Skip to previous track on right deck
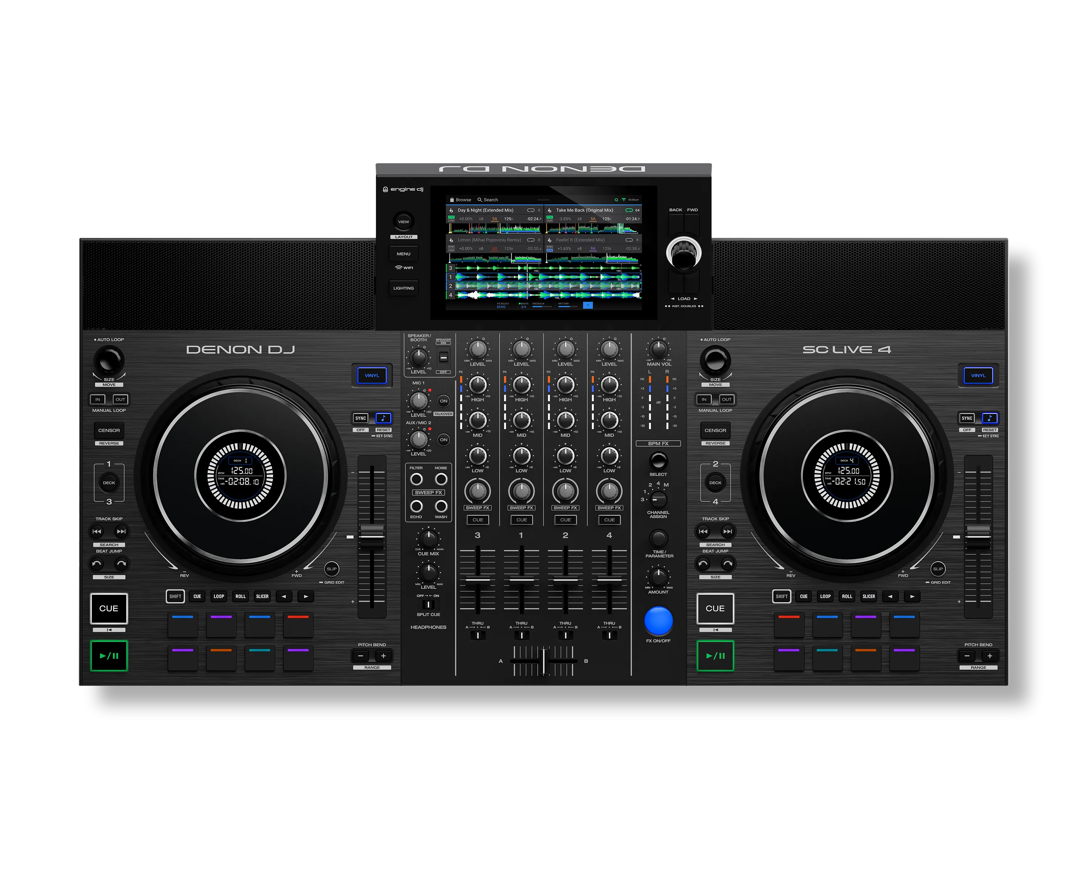The image size is (1087, 870). click(x=703, y=531)
